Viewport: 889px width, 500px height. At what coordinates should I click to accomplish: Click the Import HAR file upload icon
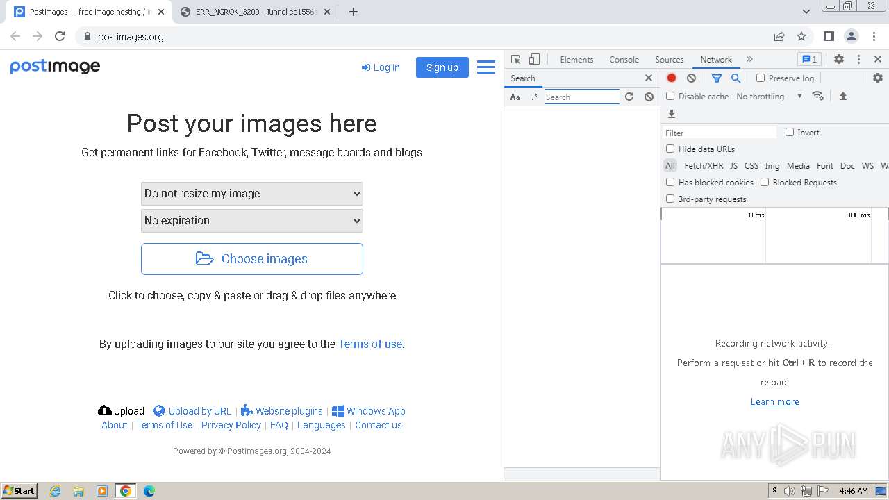tap(843, 96)
